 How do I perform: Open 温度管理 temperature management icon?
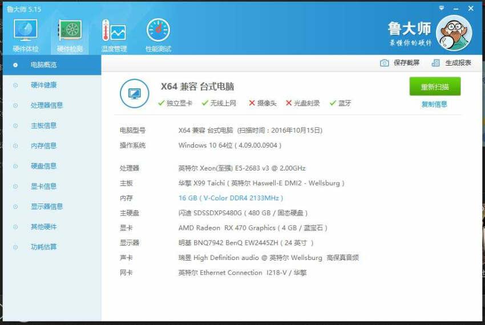(x=114, y=35)
